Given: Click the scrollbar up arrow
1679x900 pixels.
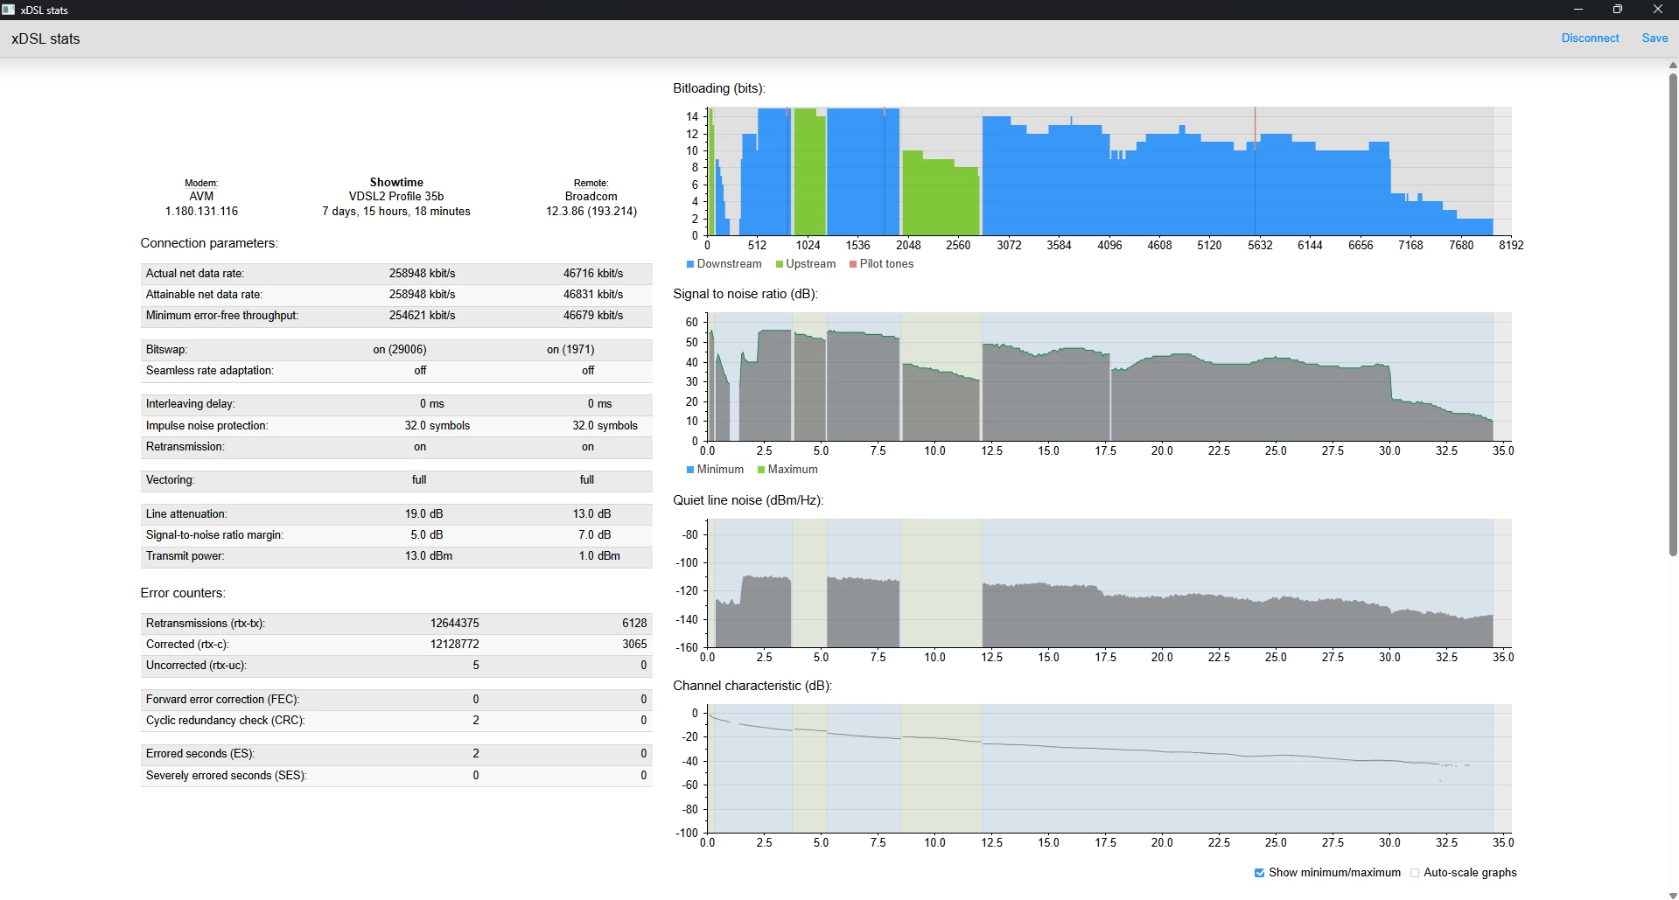Looking at the screenshot, I should pyautogui.click(x=1673, y=65).
